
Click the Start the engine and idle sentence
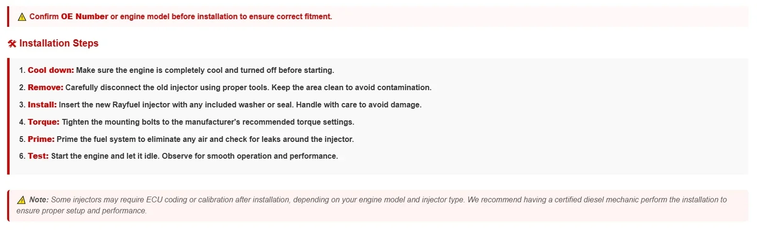(195, 156)
